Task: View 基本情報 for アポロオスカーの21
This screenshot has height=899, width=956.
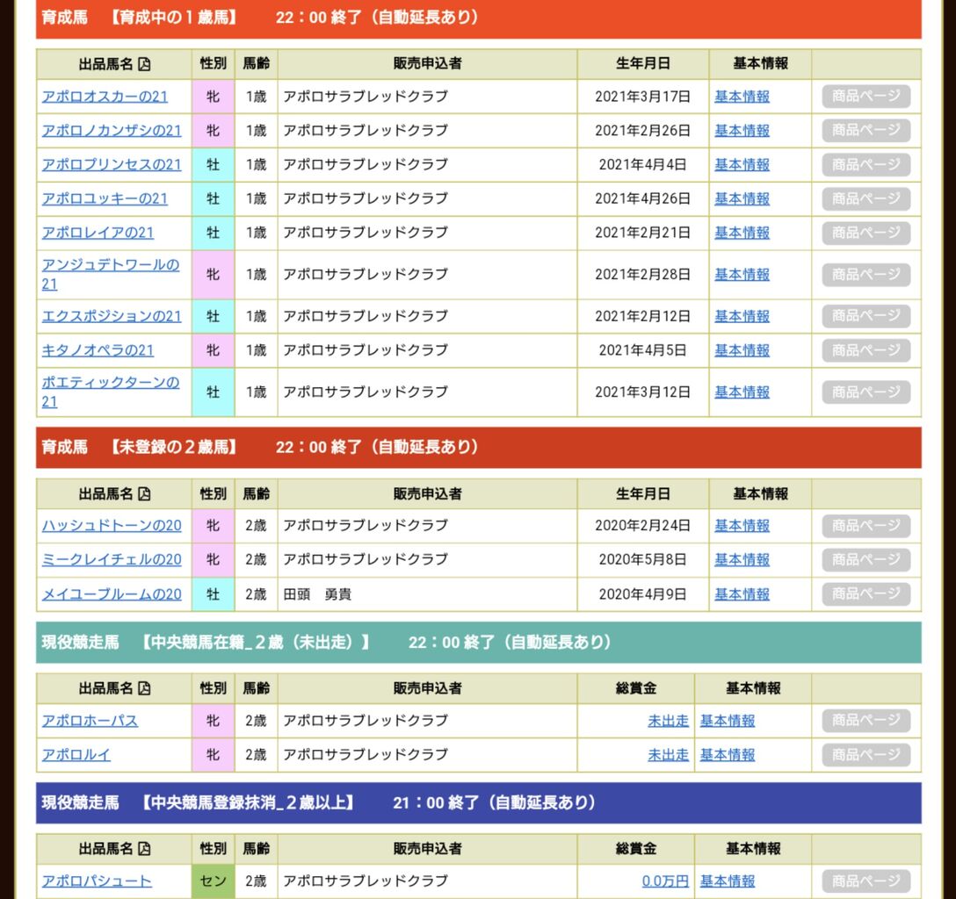Action: (742, 97)
